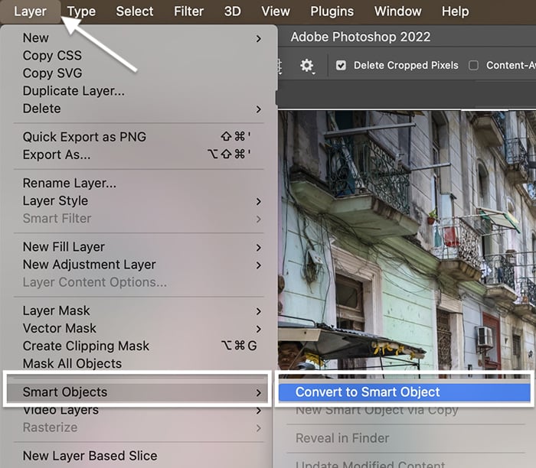Choose Quick Export as PNG
This screenshot has width=536, height=468.
(139, 137)
